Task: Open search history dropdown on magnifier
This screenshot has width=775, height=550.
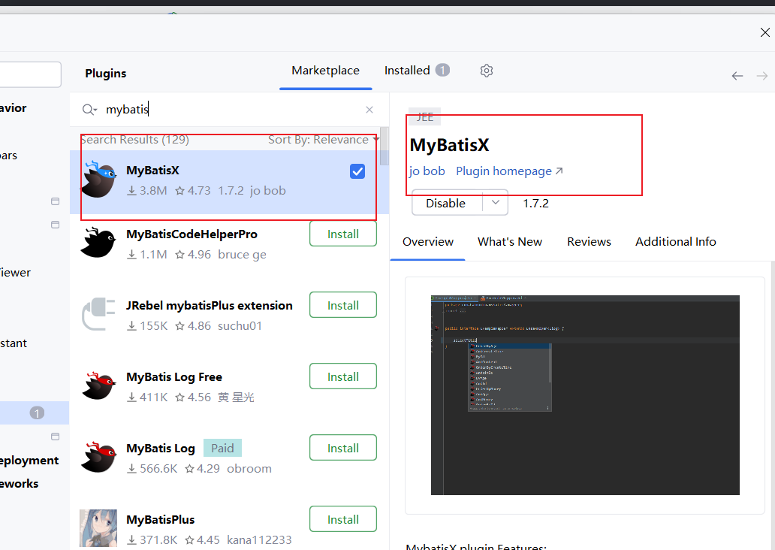Action: tap(90, 110)
